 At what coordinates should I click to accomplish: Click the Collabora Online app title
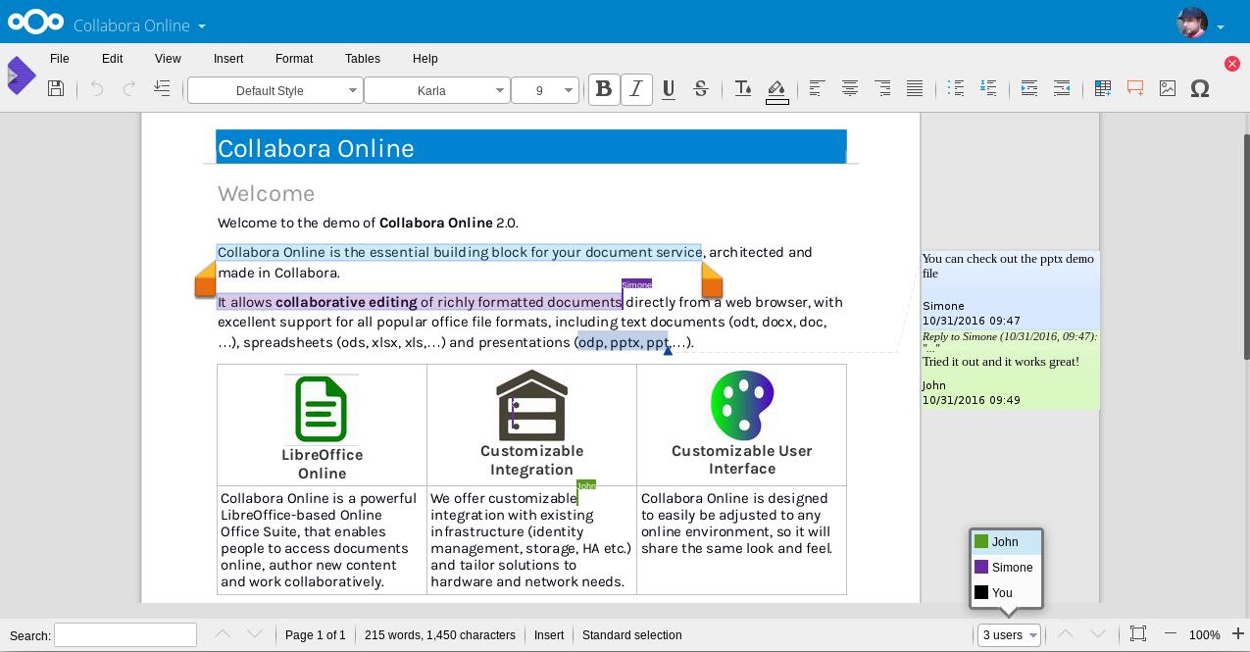tap(131, 25)
